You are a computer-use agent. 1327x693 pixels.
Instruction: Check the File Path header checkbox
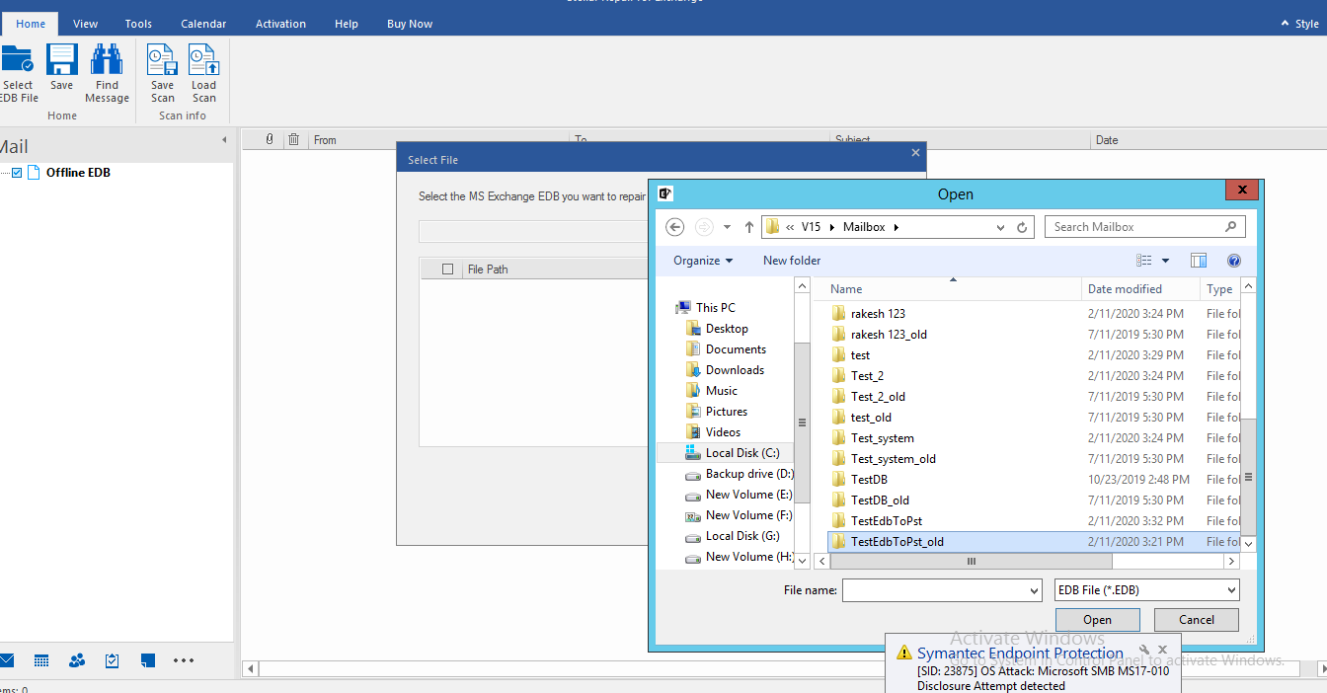pyautogui.click(x=447, y=269)
